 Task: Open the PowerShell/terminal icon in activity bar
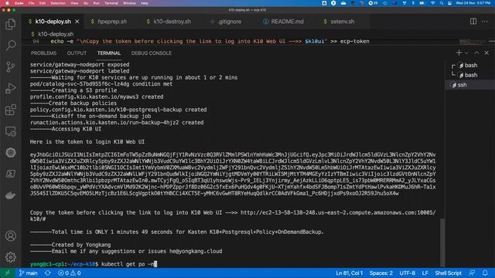[10, 174]
